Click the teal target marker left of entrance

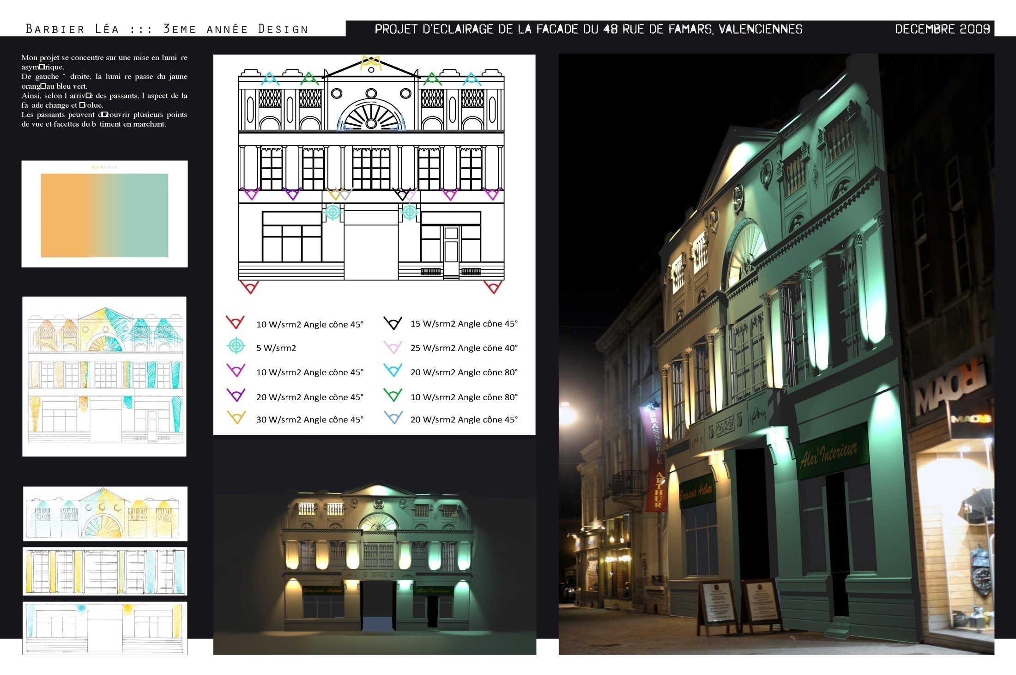pos(333,212)
